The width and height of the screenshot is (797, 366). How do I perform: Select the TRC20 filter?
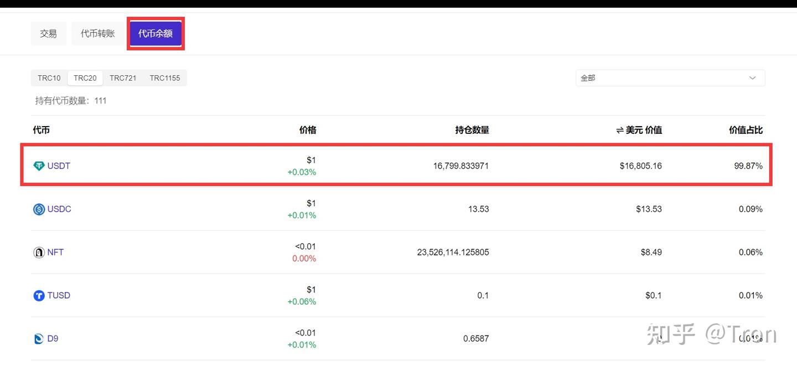[85, 78]
